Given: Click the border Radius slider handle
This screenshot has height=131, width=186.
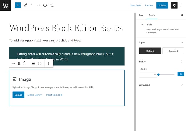Looking at the screenshot, I should click(159, 74).
